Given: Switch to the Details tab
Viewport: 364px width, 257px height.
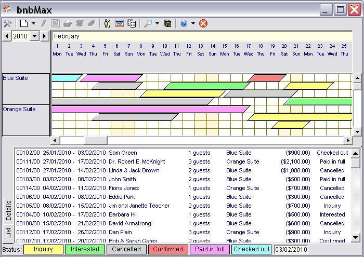Looking at the screenshot, I should point(8,210).
